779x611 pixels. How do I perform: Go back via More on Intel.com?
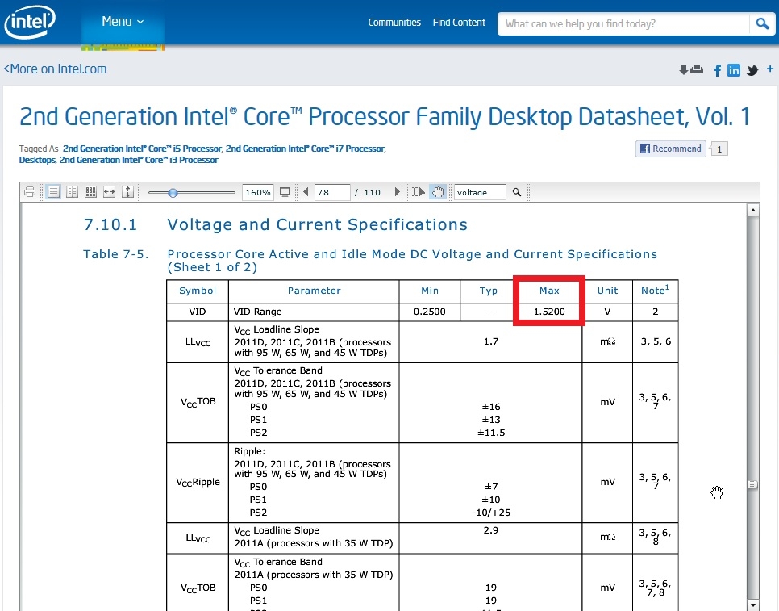click(x=55, y=69)
